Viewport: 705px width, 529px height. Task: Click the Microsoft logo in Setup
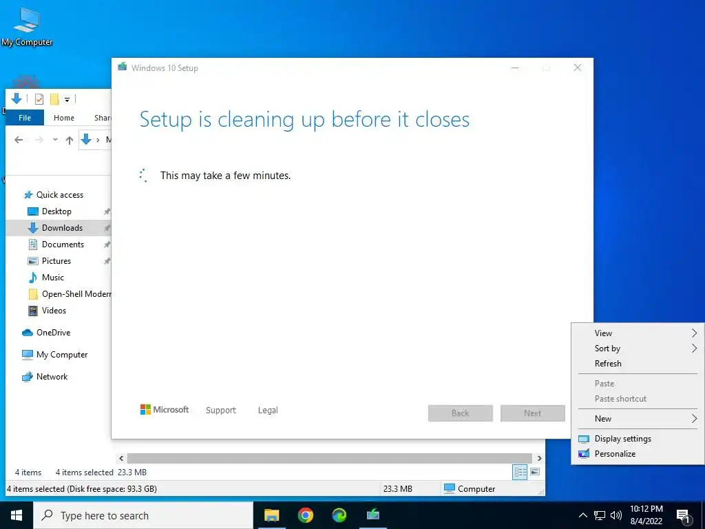click(x=165, y=410)
